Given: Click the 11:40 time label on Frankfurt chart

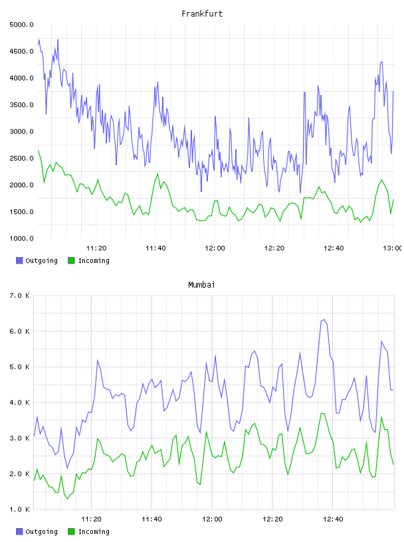Looking at the screenshot, I should coord(155,248).
